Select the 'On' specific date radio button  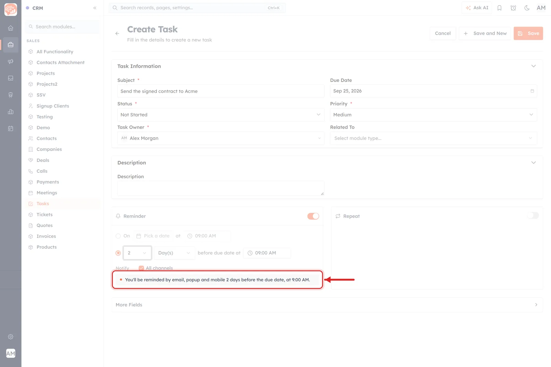(118, 236)
